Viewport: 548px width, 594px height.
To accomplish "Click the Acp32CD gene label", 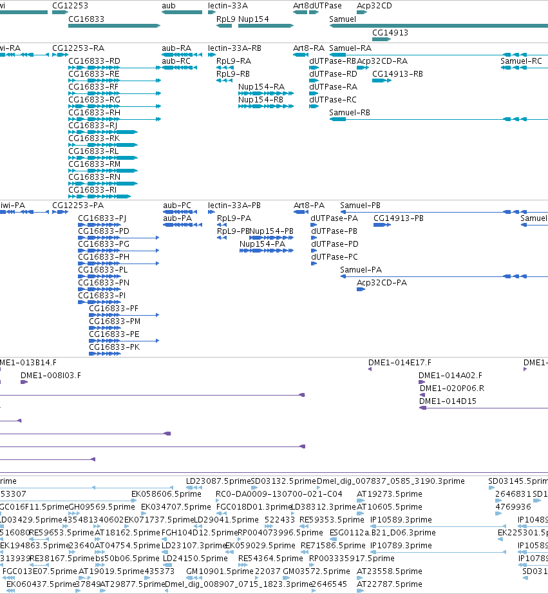I will point(374,6).
